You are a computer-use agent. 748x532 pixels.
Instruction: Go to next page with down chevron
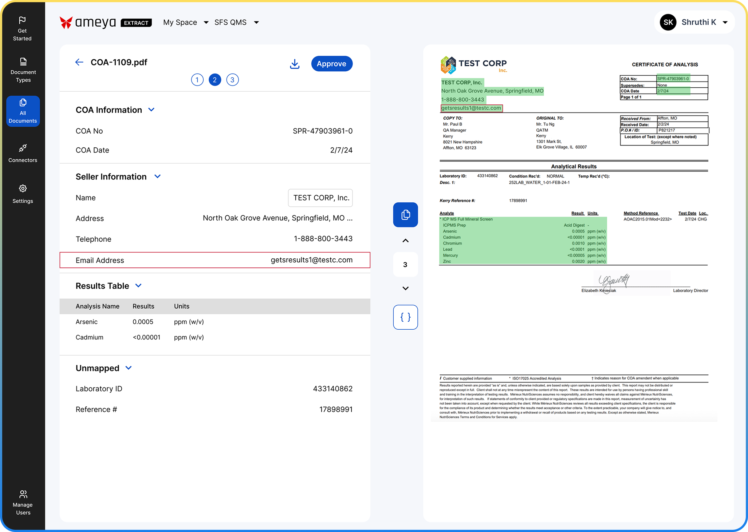click(x=405, y=288)
